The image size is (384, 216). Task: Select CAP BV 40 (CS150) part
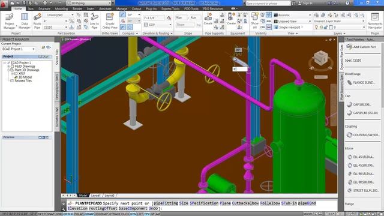point(362,113)
